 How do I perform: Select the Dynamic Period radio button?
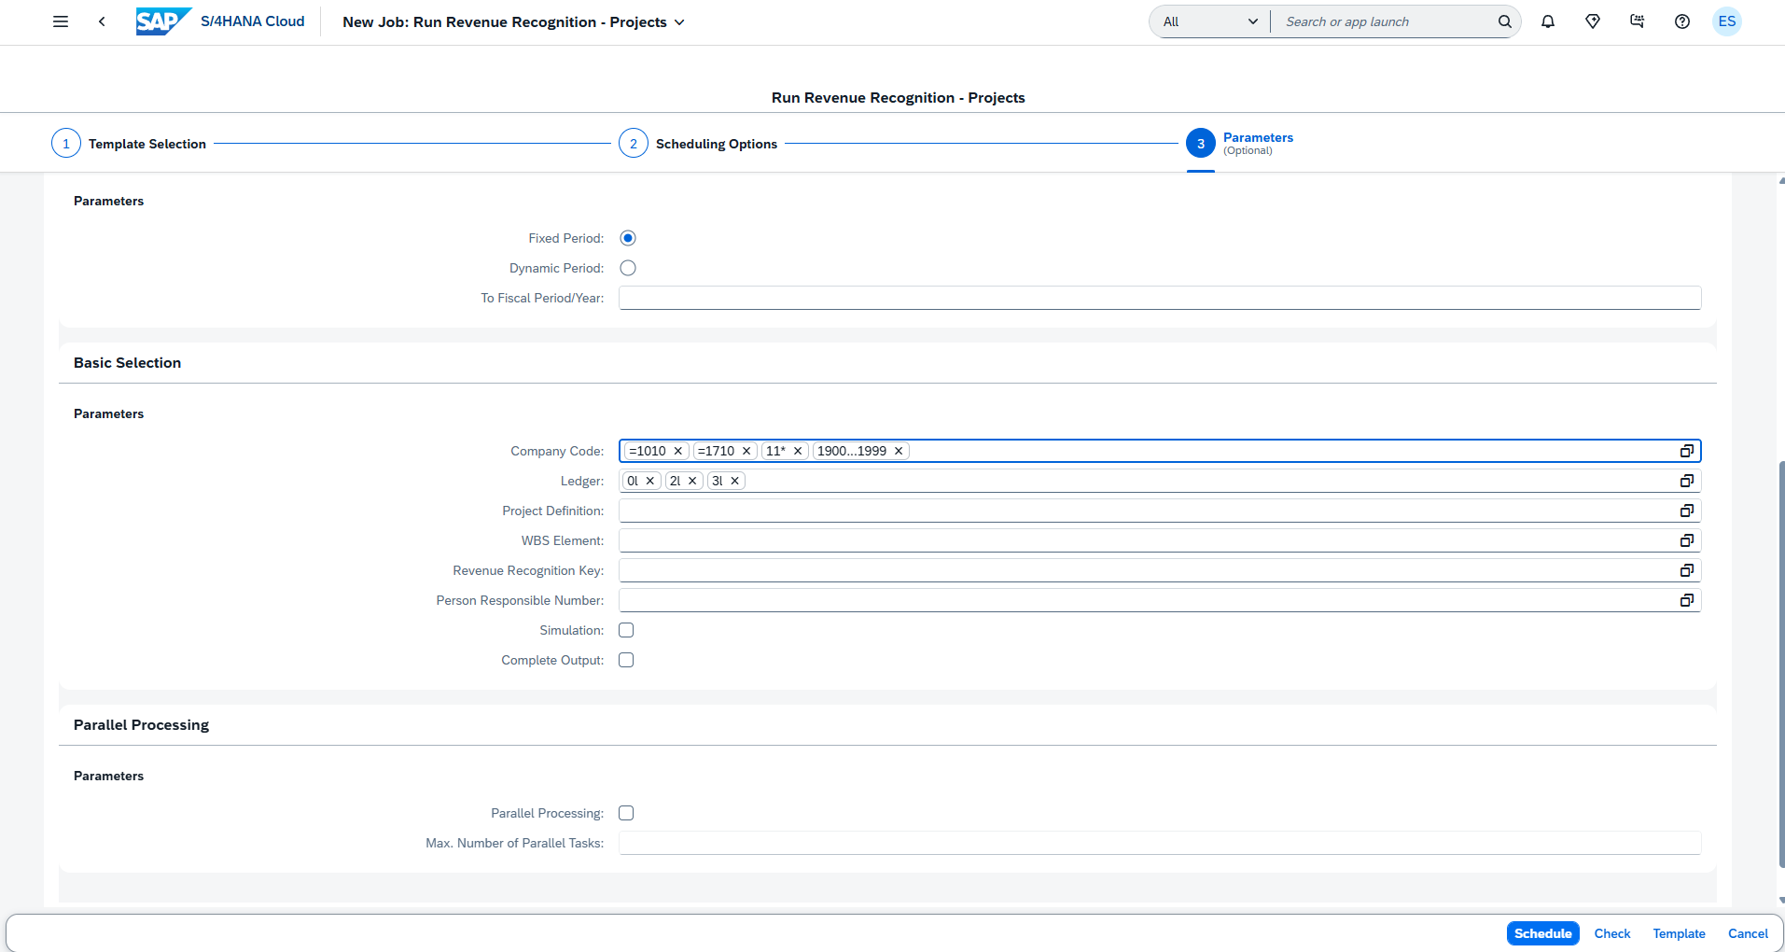[628, 268]
